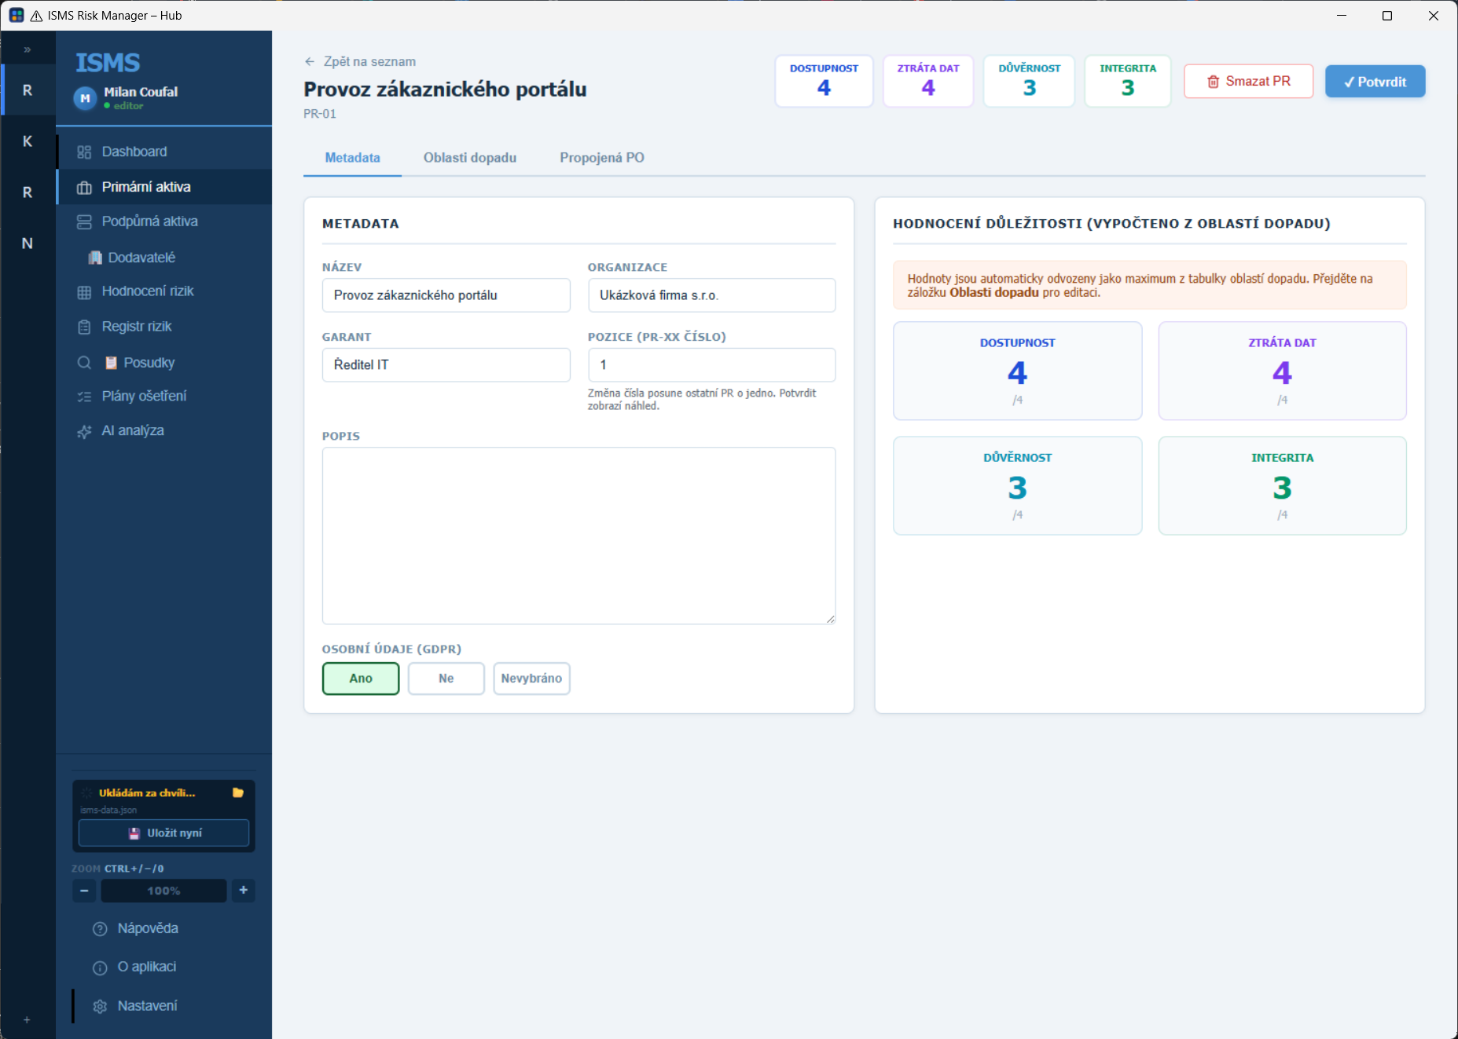Open the Dodavatelé sidebar entry
1458x1039 pixels.
164,258
